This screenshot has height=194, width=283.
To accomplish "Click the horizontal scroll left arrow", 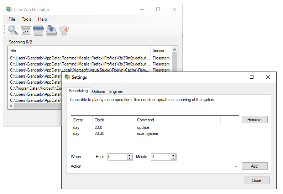I will (11, 106).
